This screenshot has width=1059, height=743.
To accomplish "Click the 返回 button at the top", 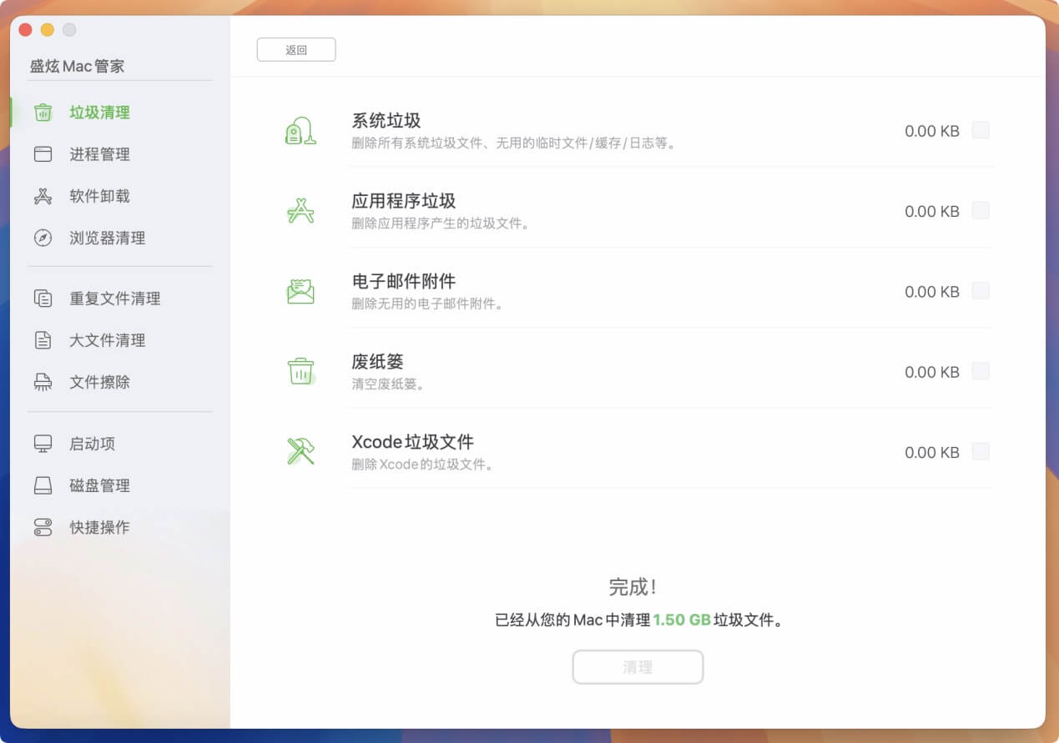I will [296, 49].
